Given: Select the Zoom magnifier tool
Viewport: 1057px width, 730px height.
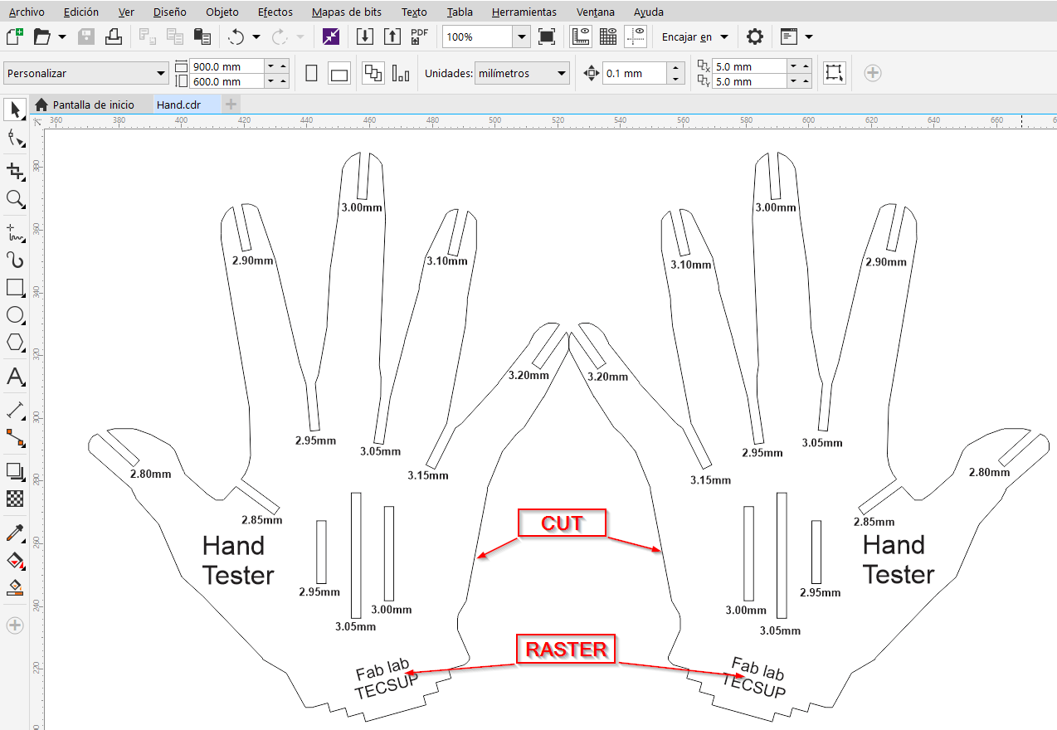Looking at the screenshot, I should point(15,198).
